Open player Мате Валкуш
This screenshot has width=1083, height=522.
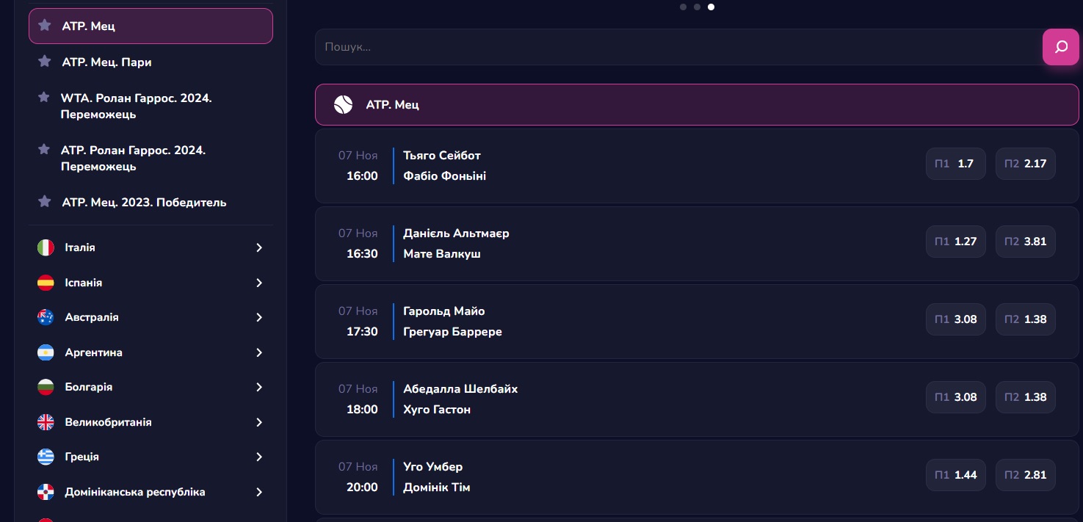[x=442, y=254]
